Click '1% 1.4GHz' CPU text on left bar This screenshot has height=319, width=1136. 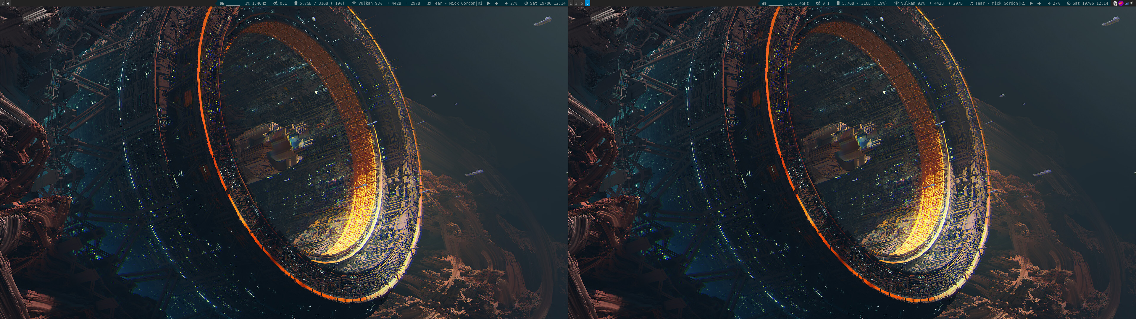256,4
